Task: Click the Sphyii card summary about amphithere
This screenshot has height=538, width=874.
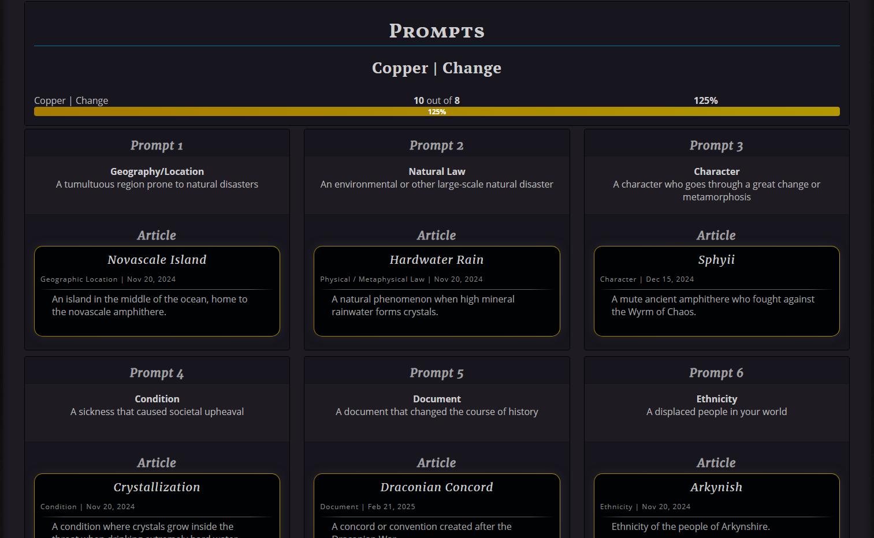Action: [x=713, y=305]
